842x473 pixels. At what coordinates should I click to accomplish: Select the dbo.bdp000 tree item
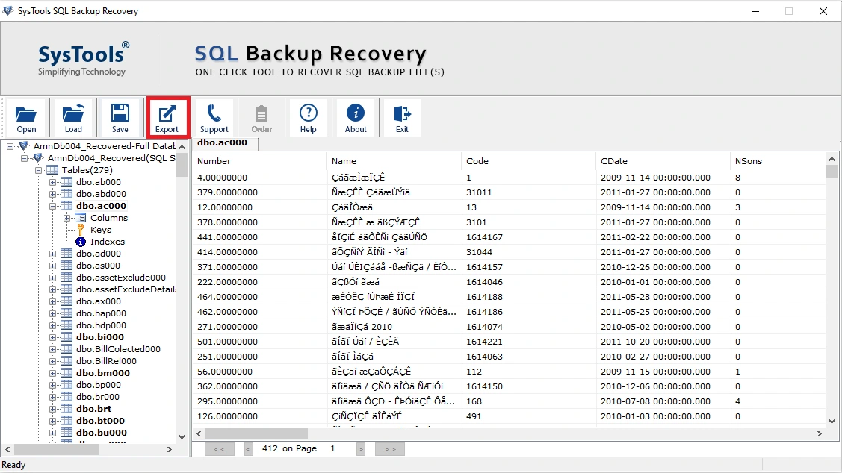(x=101, y=325)
